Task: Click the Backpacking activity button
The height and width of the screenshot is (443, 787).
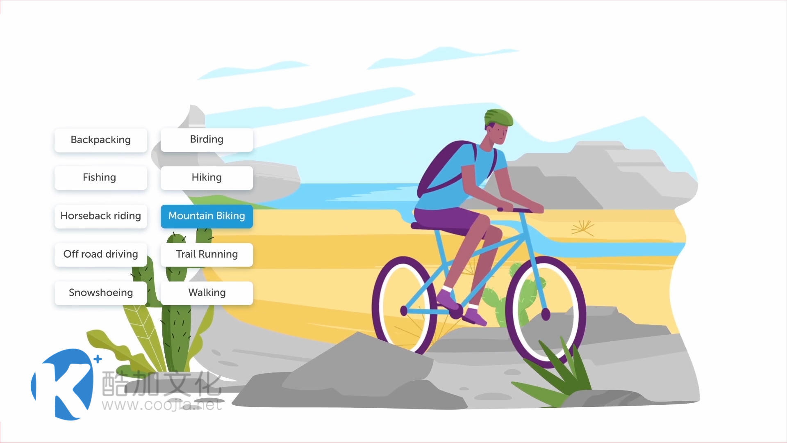Action: [100, 139]
